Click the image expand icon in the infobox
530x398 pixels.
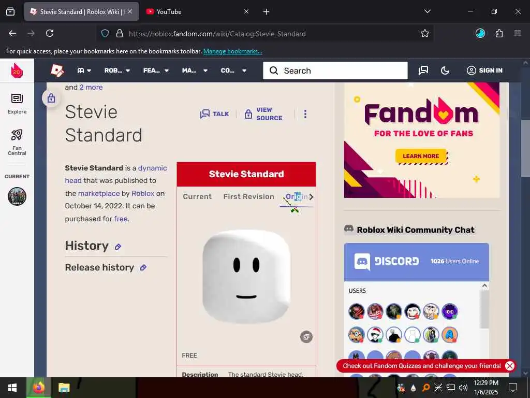pos(306,337)
